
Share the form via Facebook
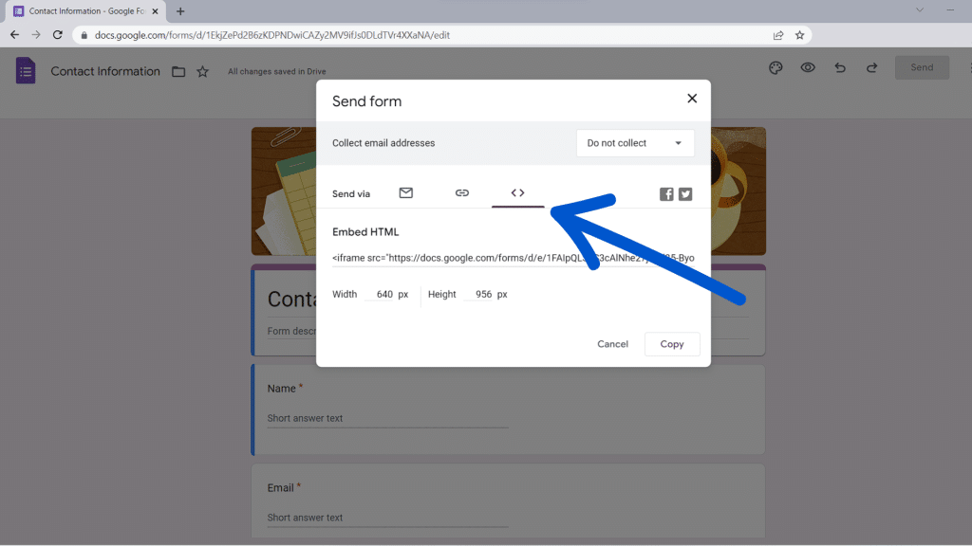[x=666, y=193]
